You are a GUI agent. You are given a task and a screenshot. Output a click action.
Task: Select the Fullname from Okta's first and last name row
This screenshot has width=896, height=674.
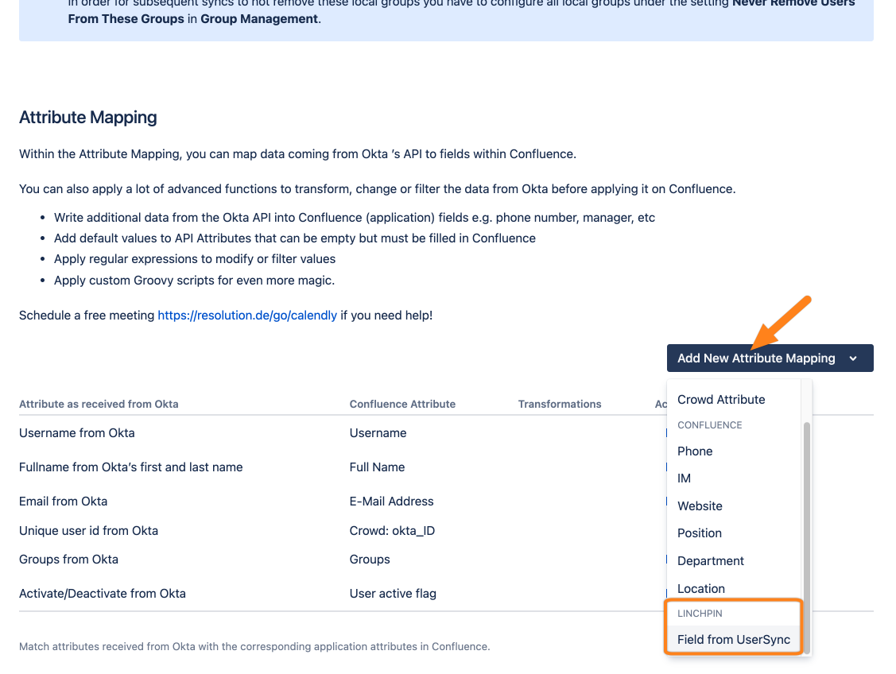click(x=131, y=467)
